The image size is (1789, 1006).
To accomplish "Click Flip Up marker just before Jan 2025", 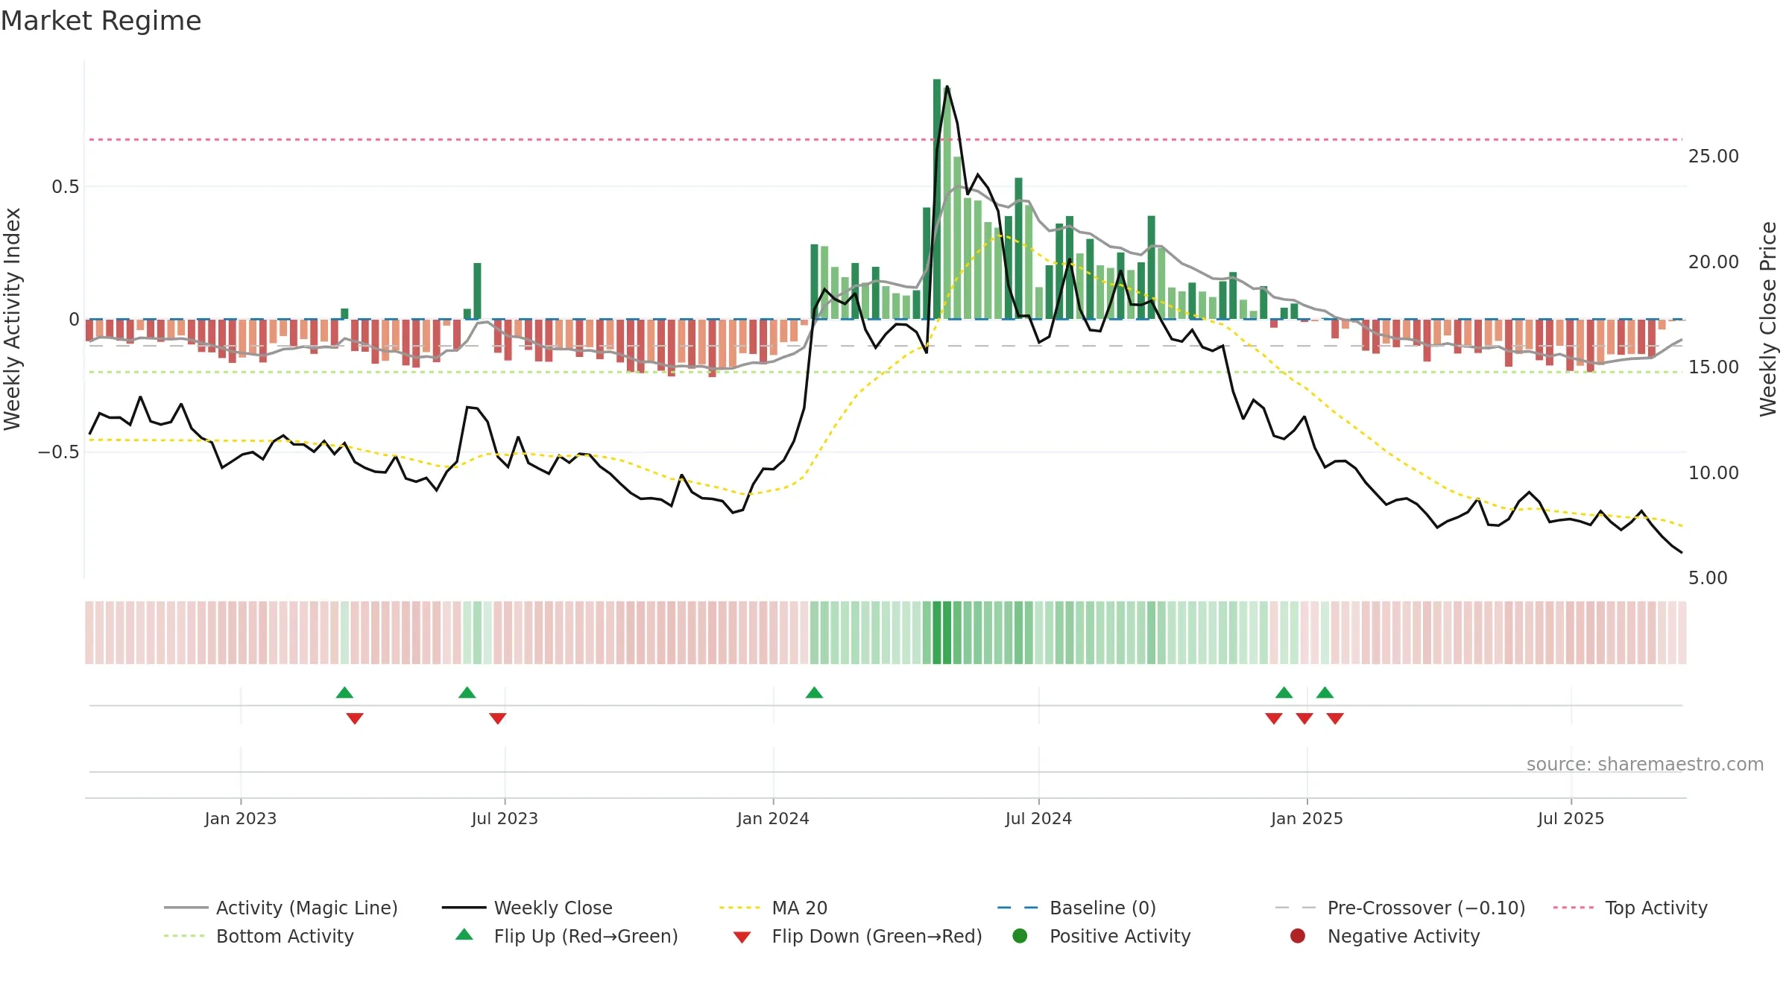I will (1284, 693).
